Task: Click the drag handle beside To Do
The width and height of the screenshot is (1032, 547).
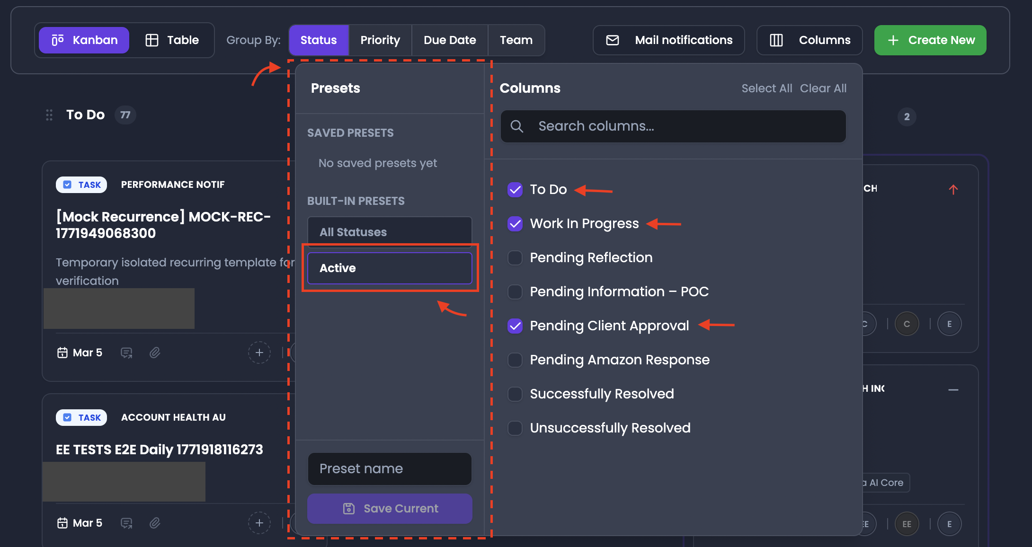Action: 49,115
